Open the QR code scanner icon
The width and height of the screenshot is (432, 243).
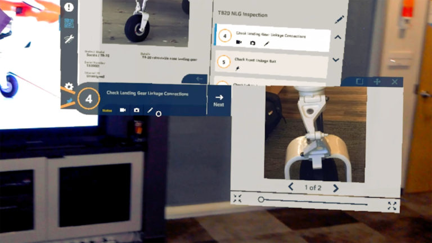click(x=69, y=23)
